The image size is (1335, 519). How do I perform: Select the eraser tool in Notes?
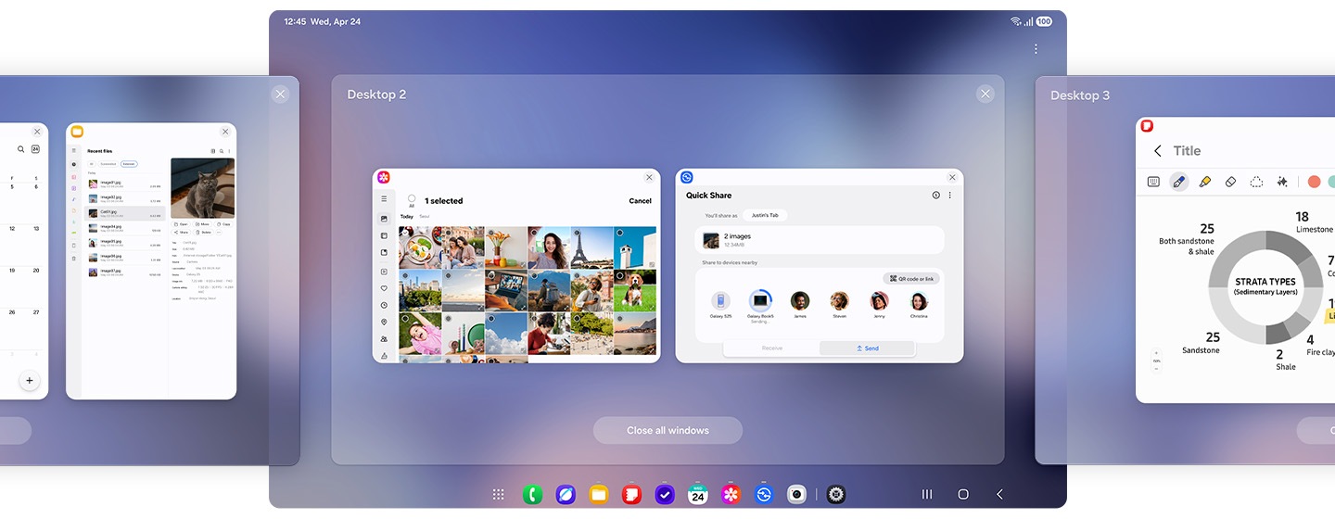[1230, 183]
